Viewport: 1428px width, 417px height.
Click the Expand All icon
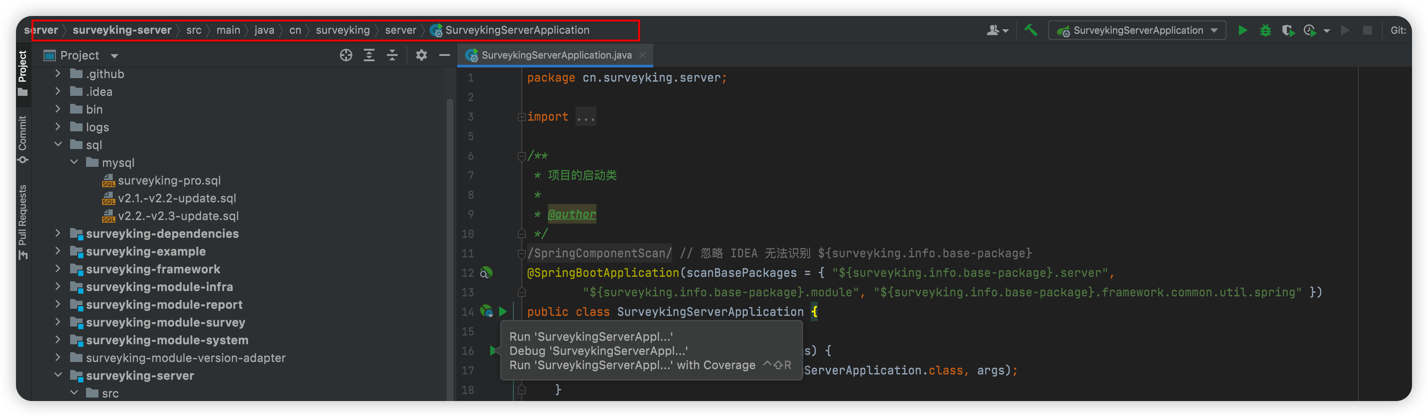(x=369, y=55)
